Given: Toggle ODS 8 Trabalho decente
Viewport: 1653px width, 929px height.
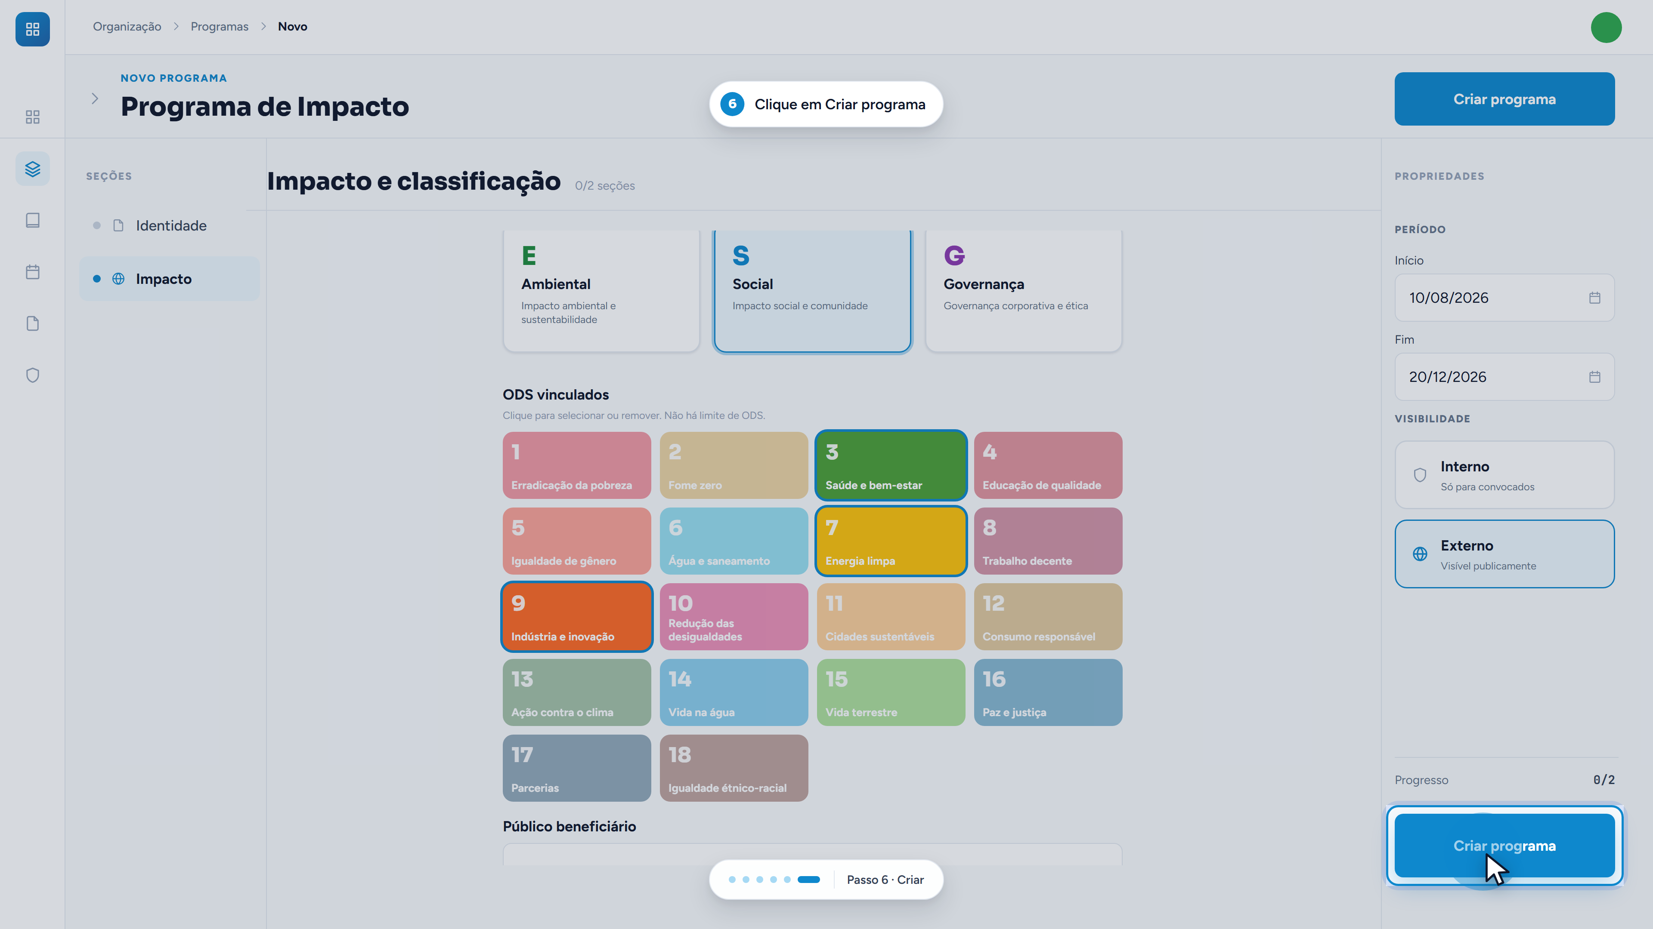Looking at the screenshot, I should 1048,541.
